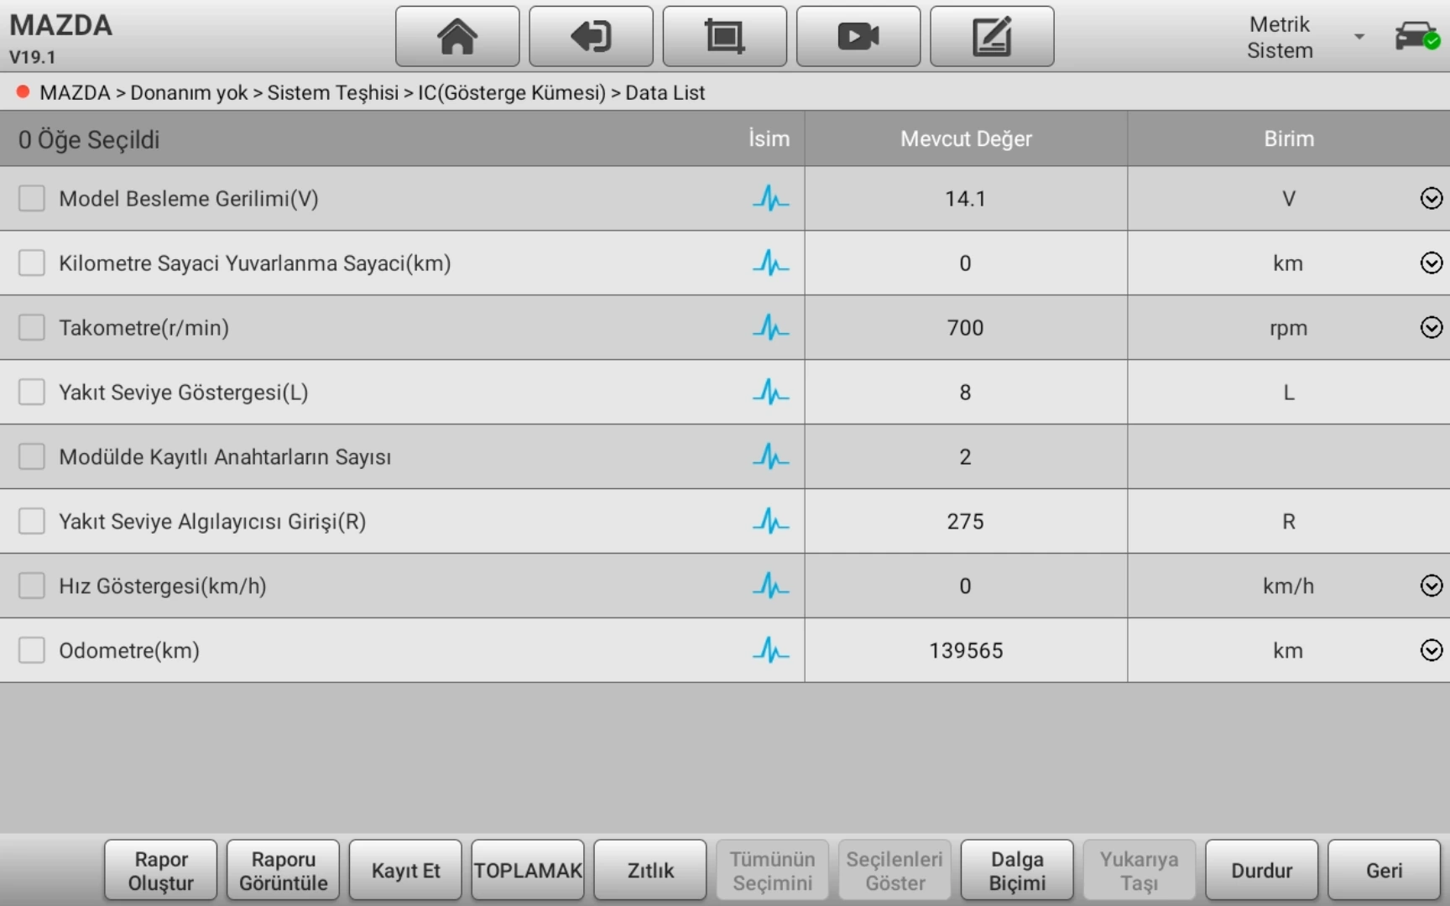Expand unit options for Odometre row
Viewport: 1450px width, 906px height.
pos(1432,650)
